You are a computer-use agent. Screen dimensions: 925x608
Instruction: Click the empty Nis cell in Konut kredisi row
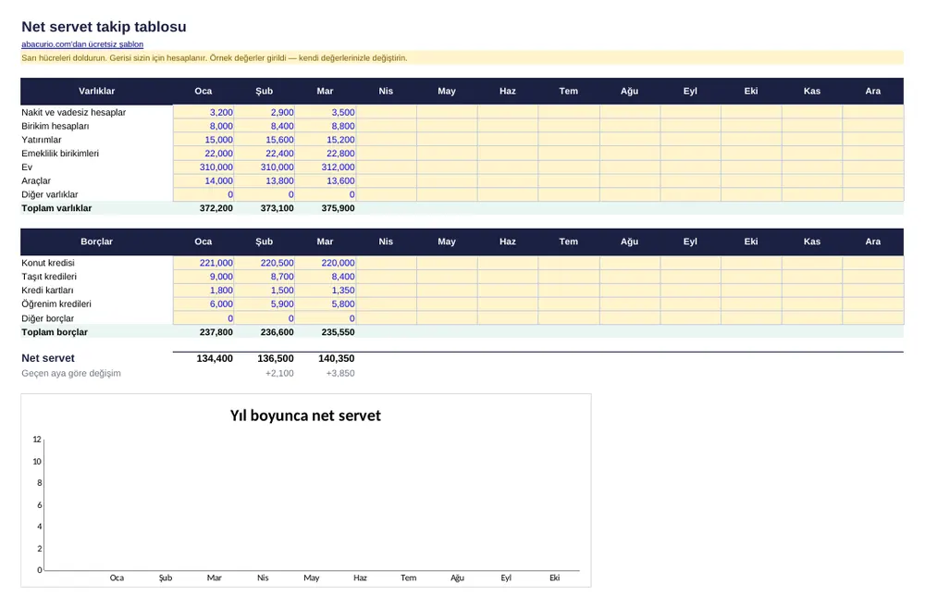pos(386,263)
